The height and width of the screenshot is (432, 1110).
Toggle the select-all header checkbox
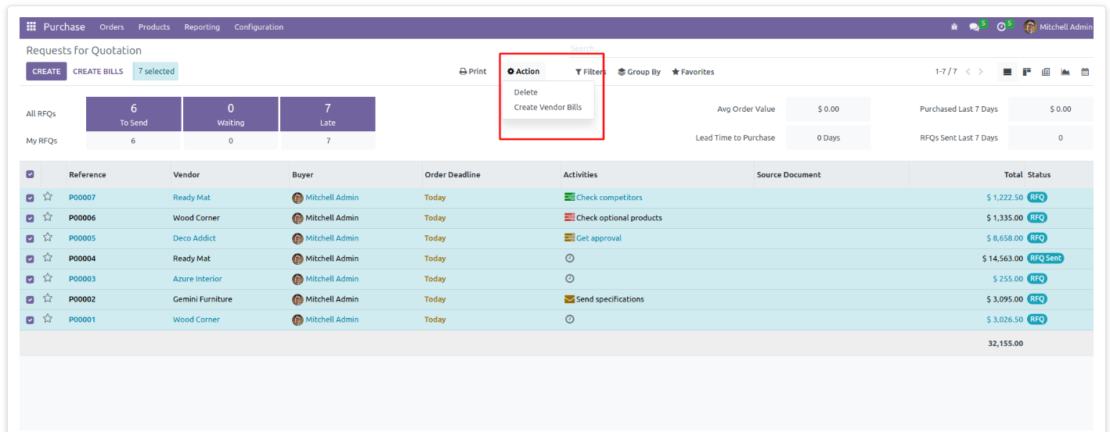[x=30, y=175]
